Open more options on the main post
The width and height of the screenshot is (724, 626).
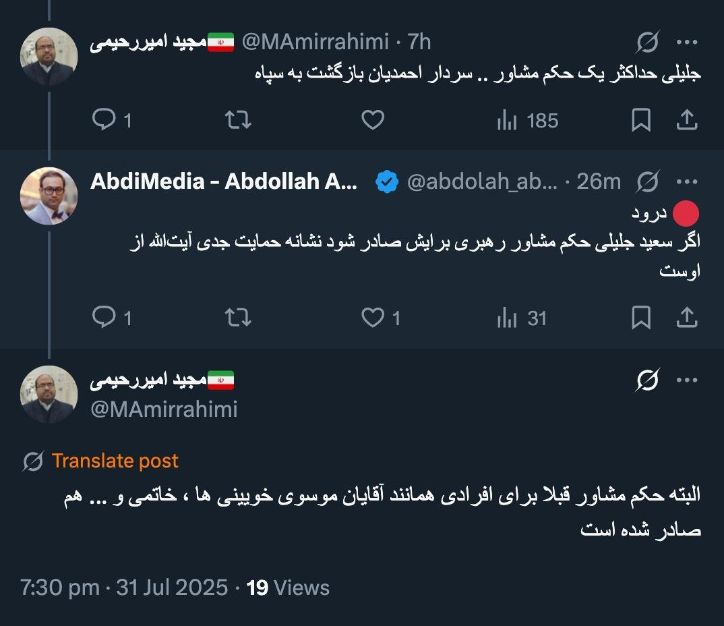coord(686,380)
